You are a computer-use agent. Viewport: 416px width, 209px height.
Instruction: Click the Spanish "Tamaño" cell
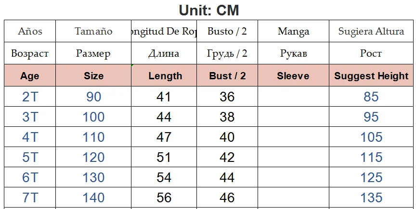coord(93,32)
